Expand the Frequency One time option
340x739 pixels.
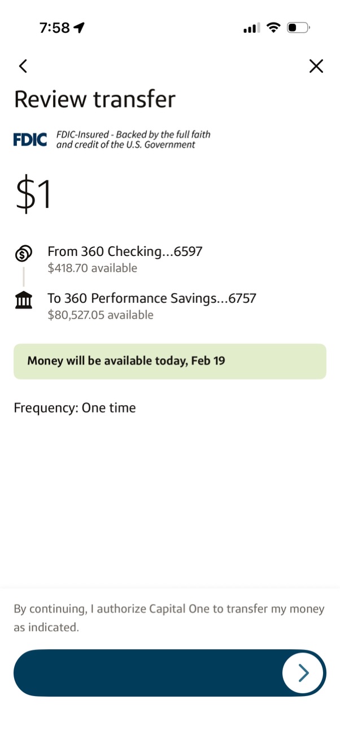[75, 407]
